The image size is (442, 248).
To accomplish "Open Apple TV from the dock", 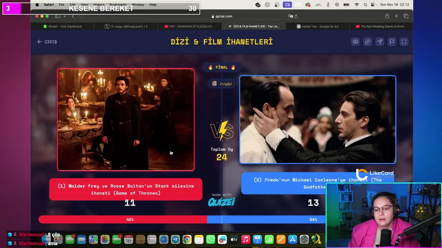I will 234,239.
